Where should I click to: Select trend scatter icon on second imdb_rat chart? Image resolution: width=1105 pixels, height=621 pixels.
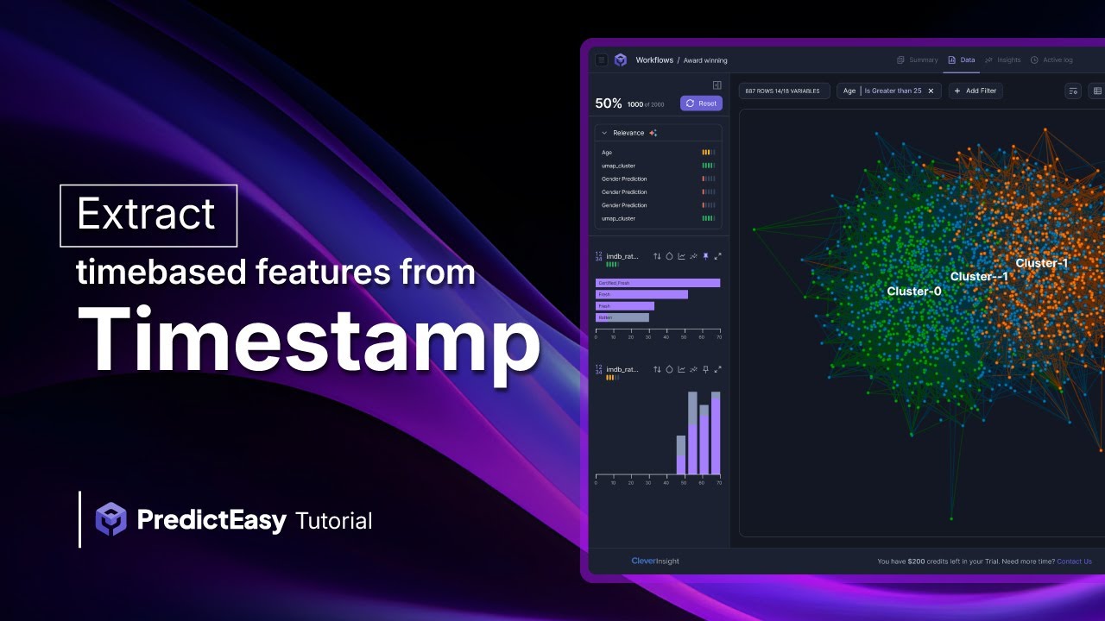tap(693, 369)
